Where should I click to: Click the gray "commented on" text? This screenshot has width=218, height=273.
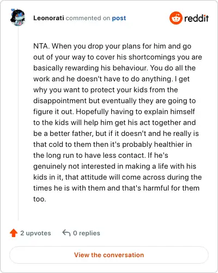88,18
